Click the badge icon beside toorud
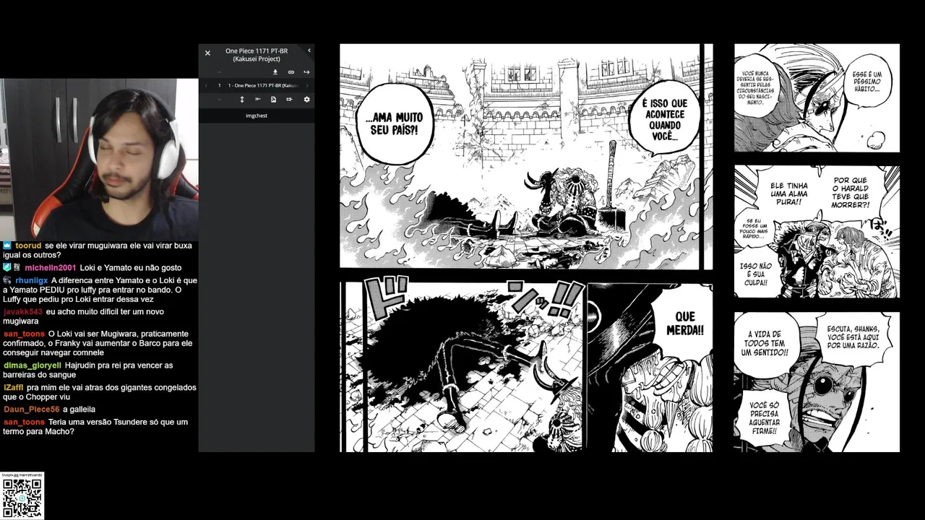The height and width of the screenshot is (520, 925). 7,246
